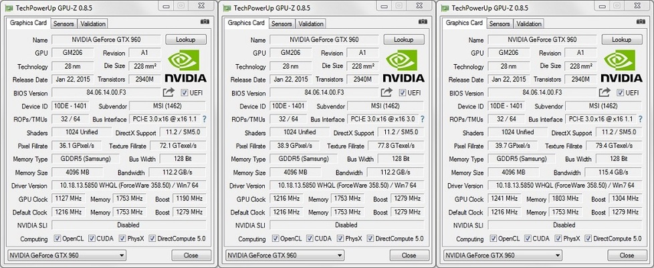Click the GPU-Z title bar icon of left window
This screenshot has width=654, height=268.
pyautogui.click(x=9, y=8)
